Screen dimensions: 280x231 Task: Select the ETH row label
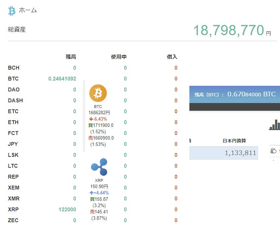pyautogui.click(x=13, y=122)
